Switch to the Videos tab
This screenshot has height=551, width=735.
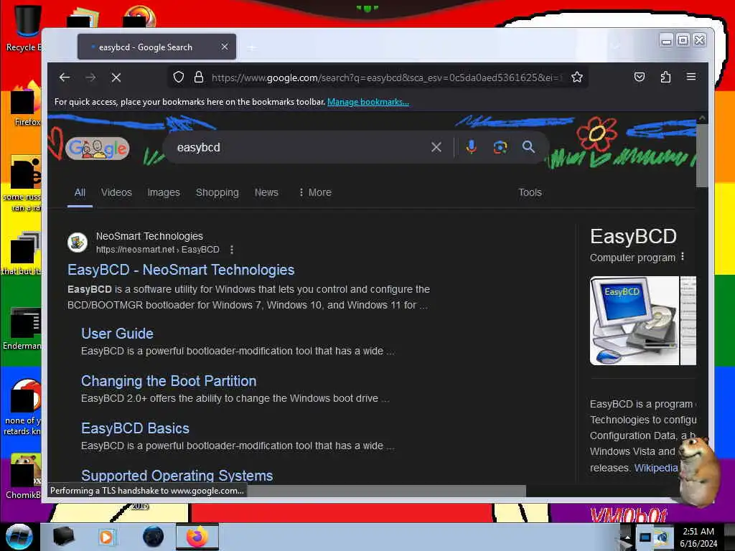(x=116, y=192)
